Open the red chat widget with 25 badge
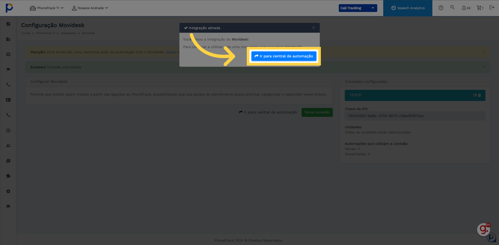 [484, 229]
